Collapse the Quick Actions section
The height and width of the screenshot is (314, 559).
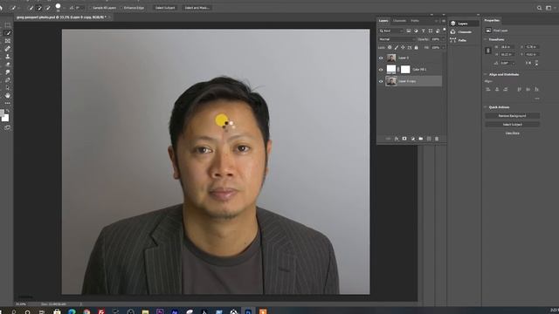click(486, 107)
